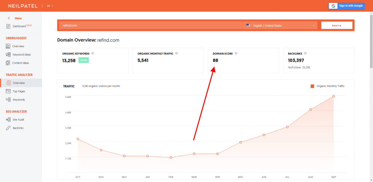Sign in with Google button
Screen dimensions: 373x182
[x=347, y=6]
